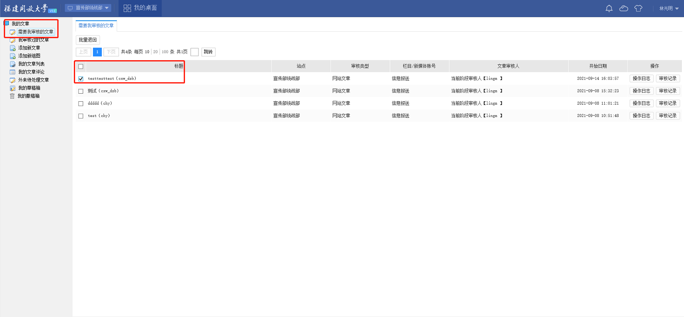Click the page number input box

(x=194, y=52)
